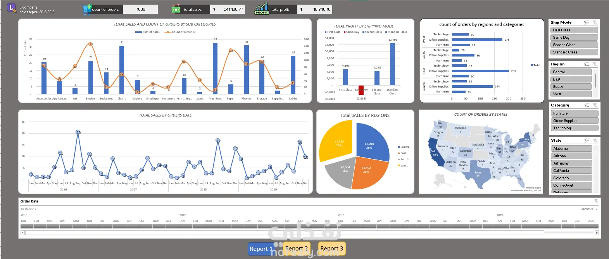Open the MONTHS time level dropdown
The width and height of the screenshot is (609, 259).
pos(589,209)
